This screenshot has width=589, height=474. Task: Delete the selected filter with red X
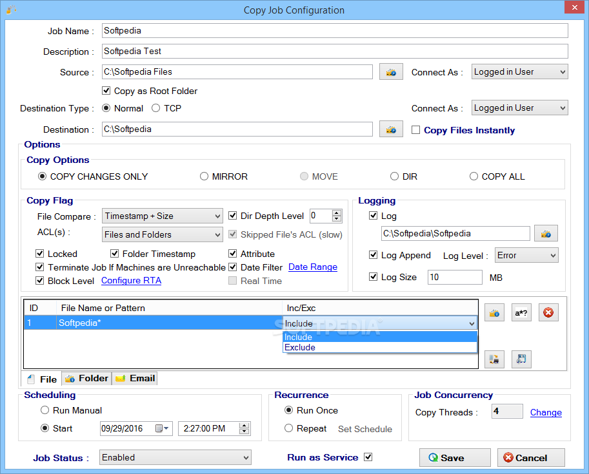point(548,312)
